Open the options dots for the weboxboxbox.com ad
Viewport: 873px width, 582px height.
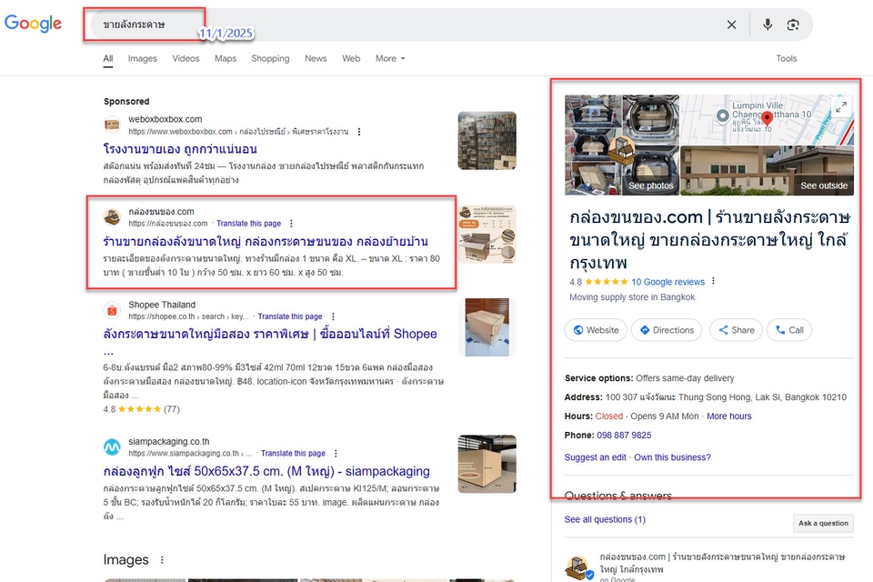pyautogui.click(x=359, y=132)
